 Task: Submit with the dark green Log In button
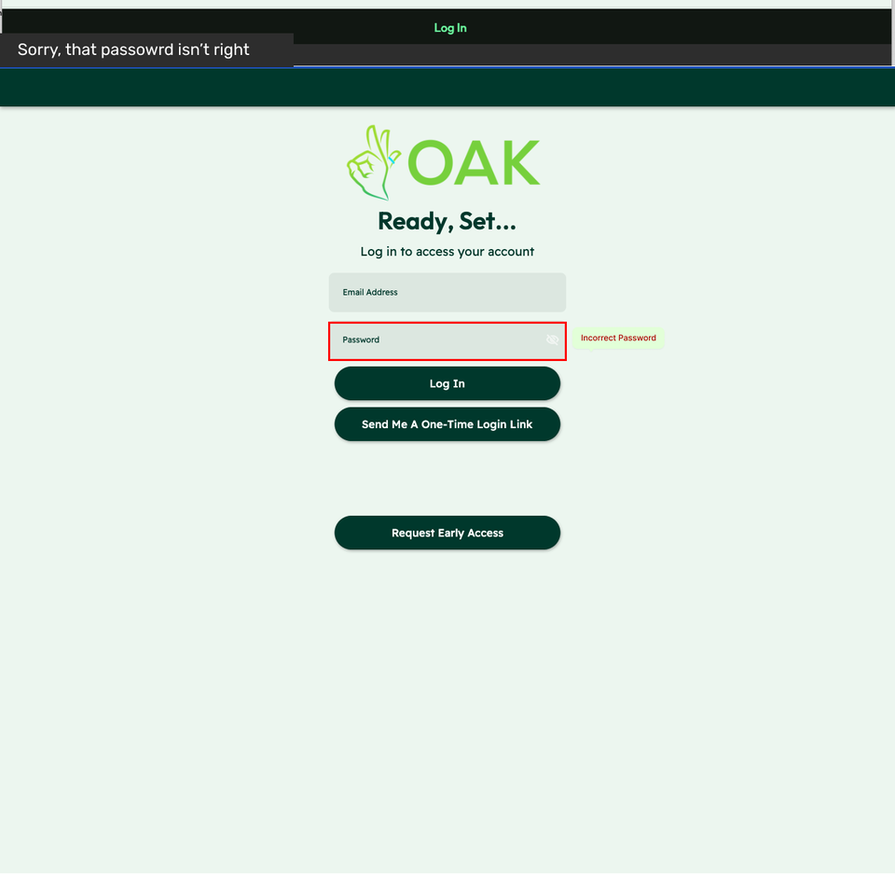(447, 383)
